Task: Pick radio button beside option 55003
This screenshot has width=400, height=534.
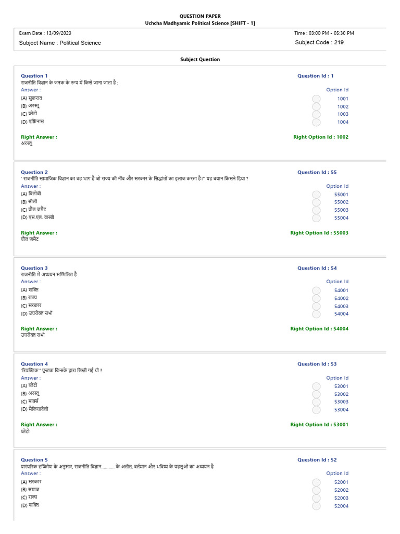Action: (x=316, y=210)
